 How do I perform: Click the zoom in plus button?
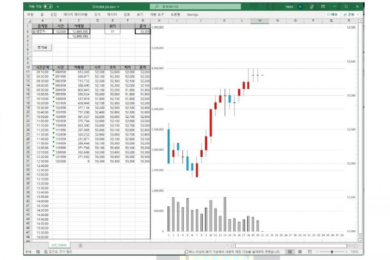tap(346, 252)
